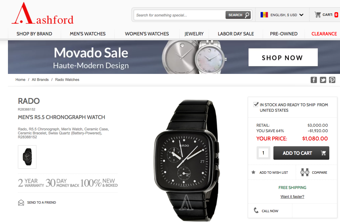Open the Shop By Brand menu
Screen dimensions: 340x222
[x=34, y=34]
